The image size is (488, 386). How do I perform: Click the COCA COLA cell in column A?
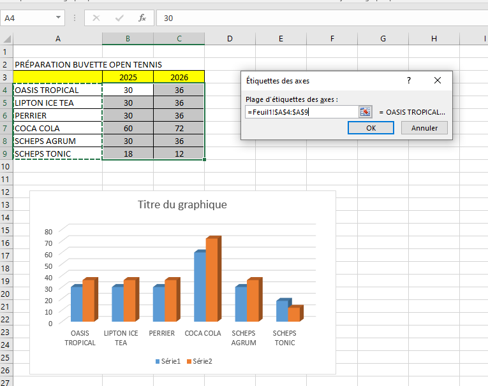click(57, 128)
